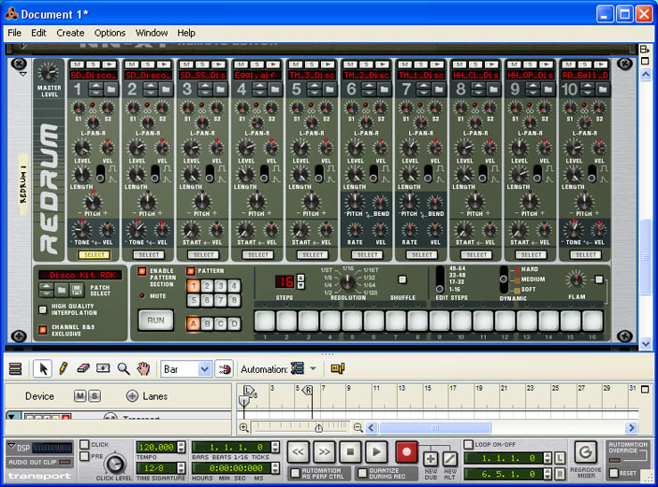Open the Create menu

point(70,33)
